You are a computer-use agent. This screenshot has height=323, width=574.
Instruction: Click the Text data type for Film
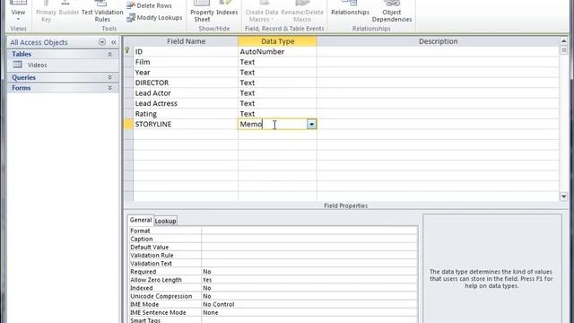click(x=277, y=62)
